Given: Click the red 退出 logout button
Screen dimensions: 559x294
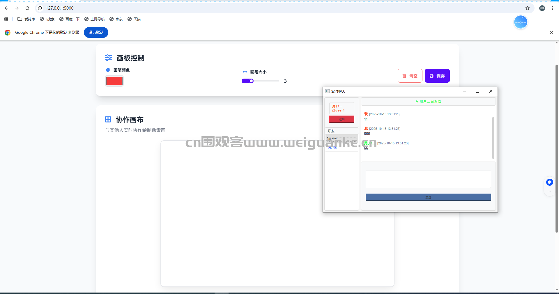Looking at the screenshot, I should click(342, 119).
